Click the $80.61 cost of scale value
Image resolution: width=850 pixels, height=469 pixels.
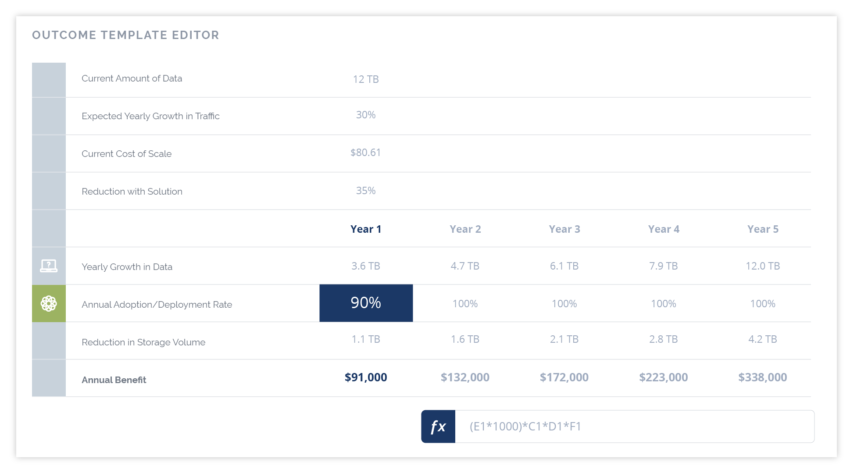[x=366, y=153]
